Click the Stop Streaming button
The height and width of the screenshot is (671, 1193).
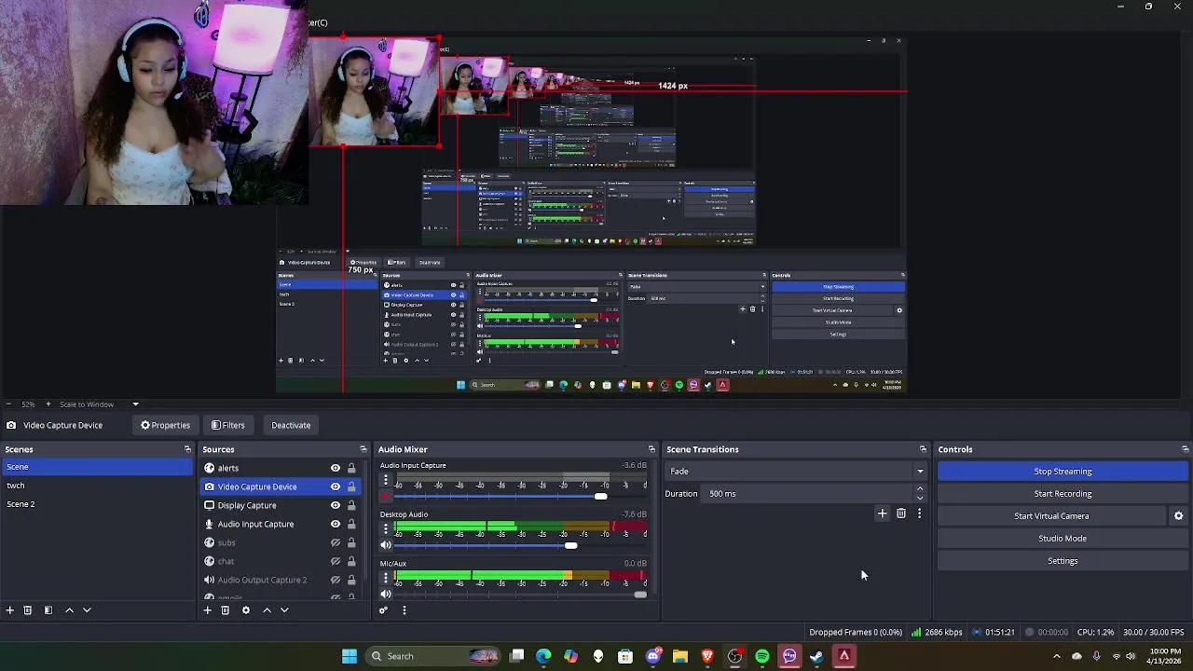(x=1063, y=472)
